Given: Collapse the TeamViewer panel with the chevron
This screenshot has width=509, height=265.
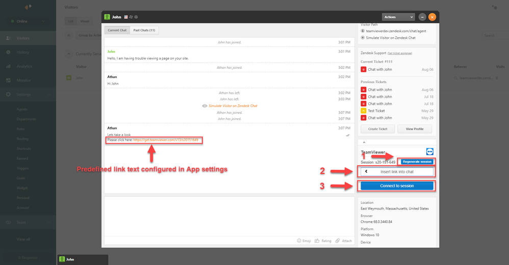Looking at the screenshot, I should 364,143.
